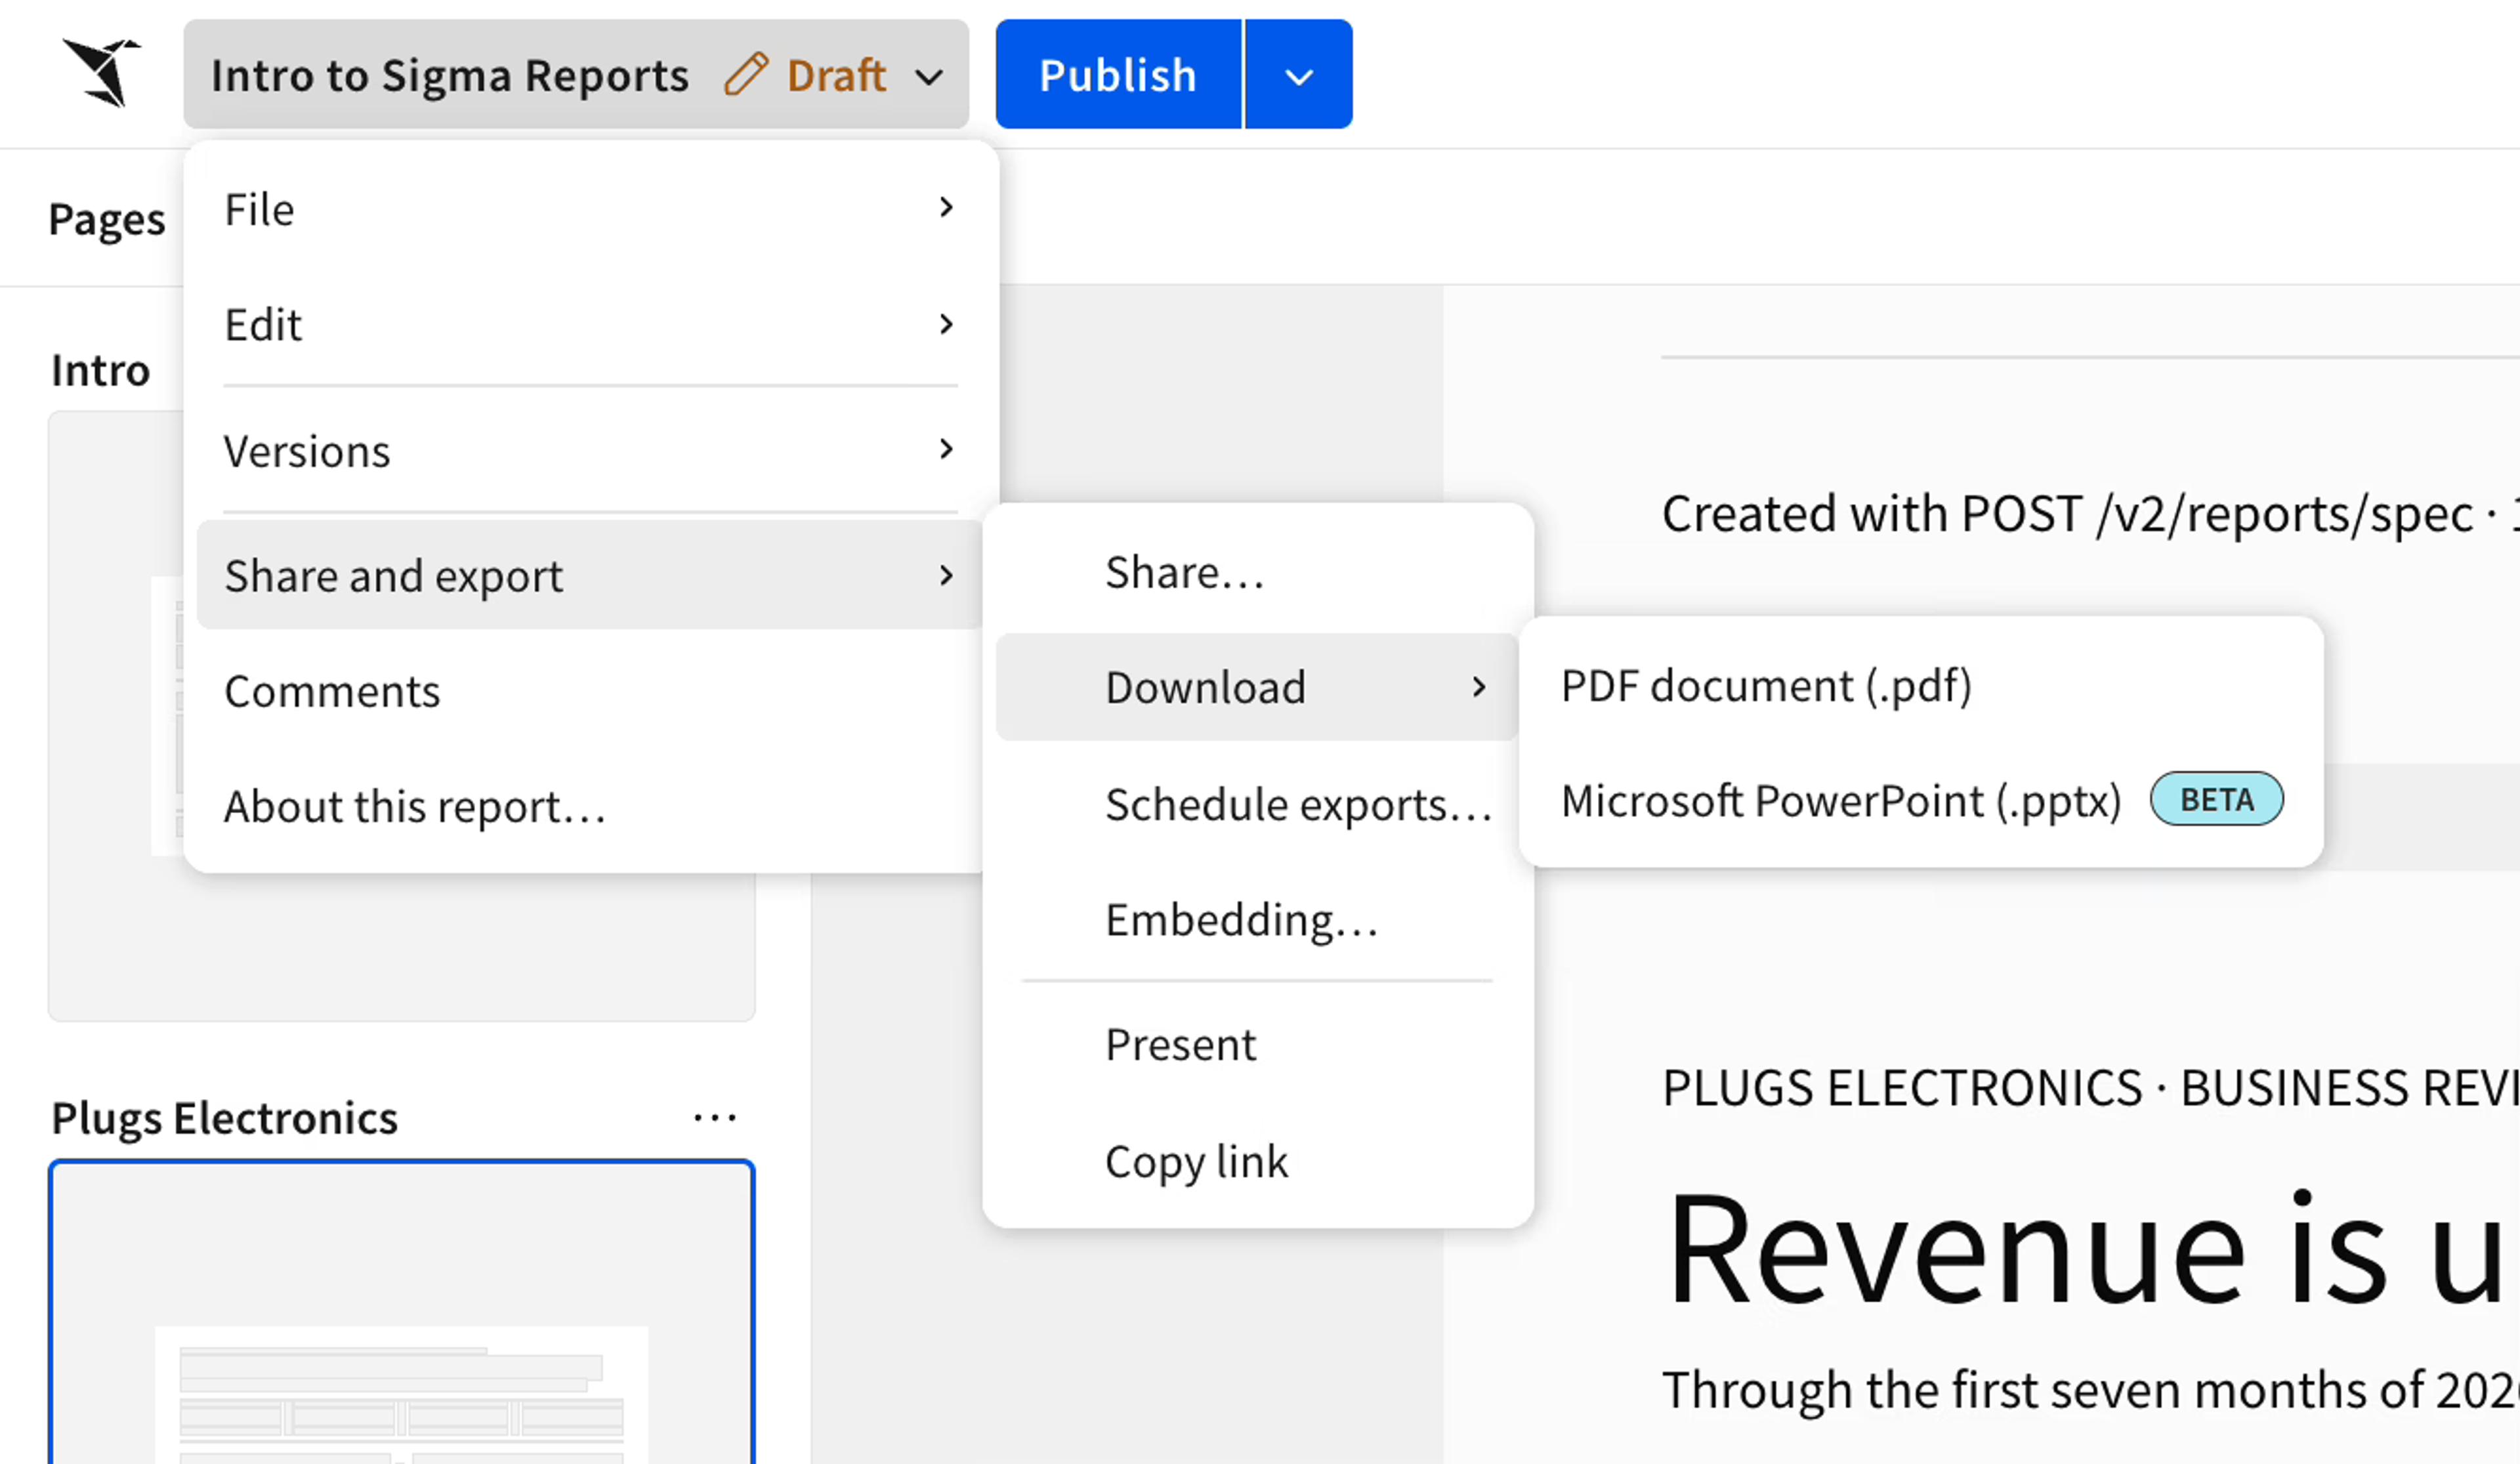This screenshot has height=1464, width=2520.
Task: Select Download submenu item
Action: (1258, 687)
